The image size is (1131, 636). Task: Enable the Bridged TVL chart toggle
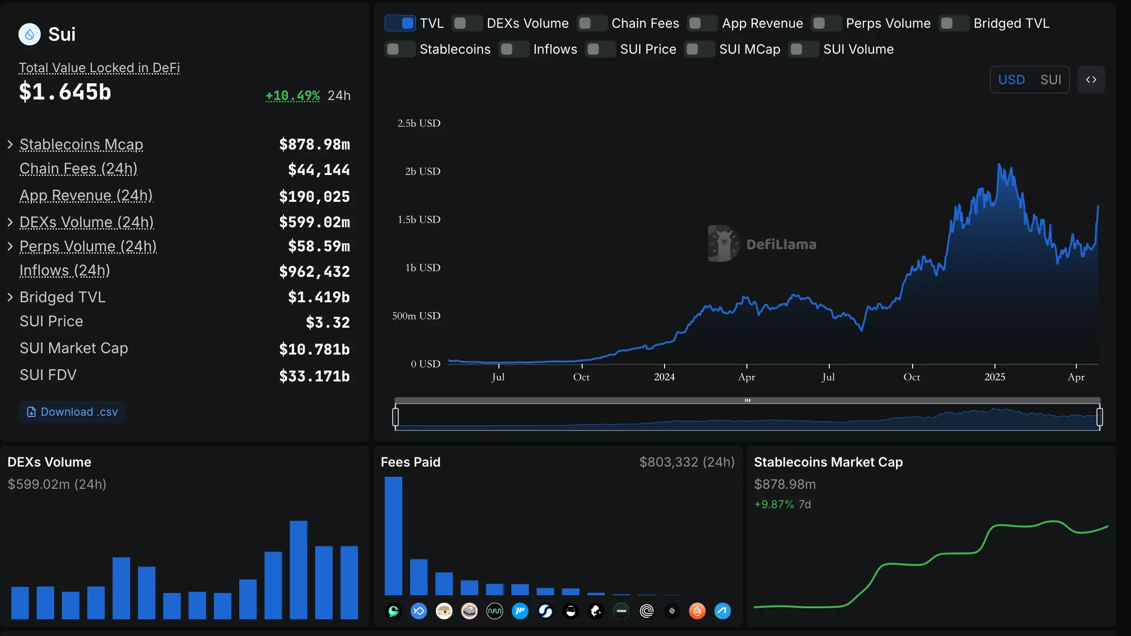(954, 23)
